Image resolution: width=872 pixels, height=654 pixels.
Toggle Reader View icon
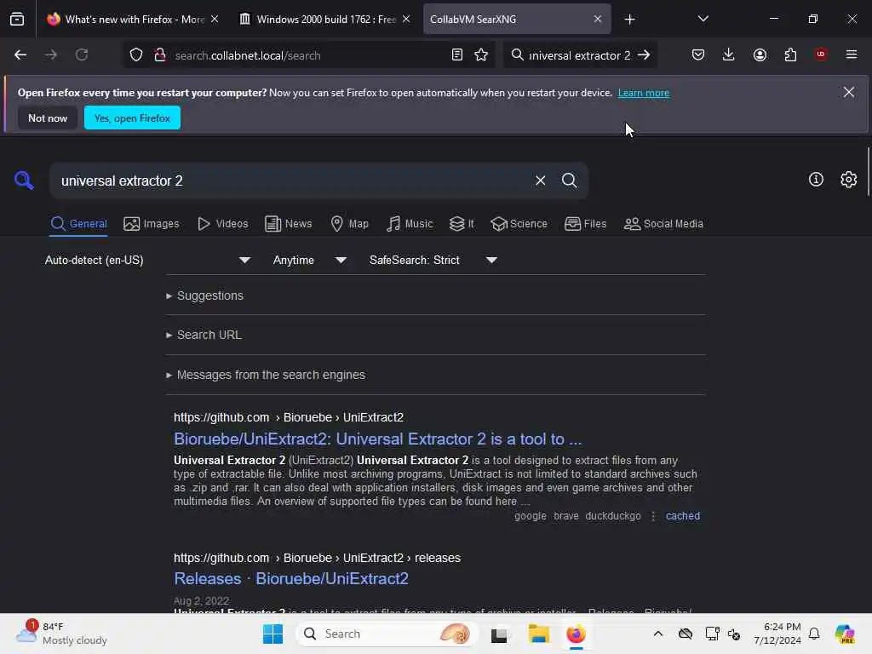[457, 55]
